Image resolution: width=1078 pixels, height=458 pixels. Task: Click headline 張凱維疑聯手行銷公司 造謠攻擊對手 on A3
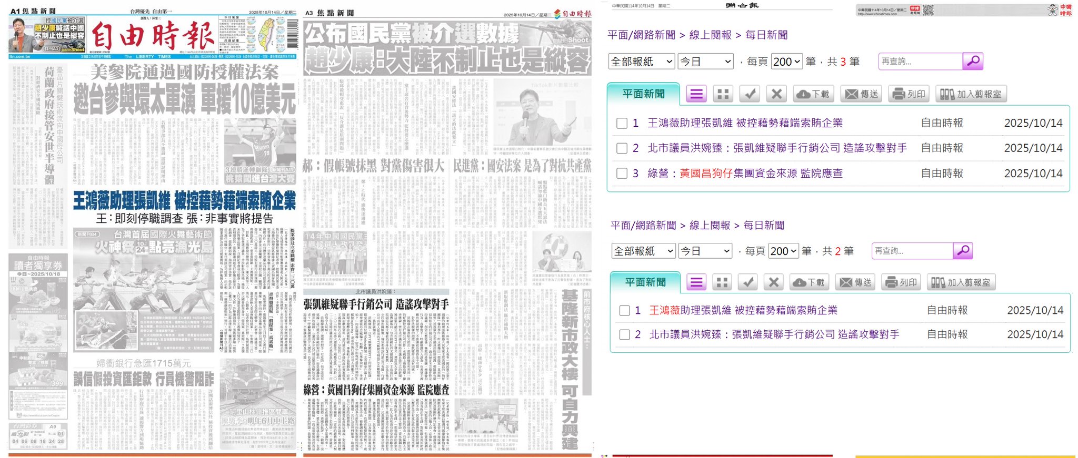(x=376, y=304)
